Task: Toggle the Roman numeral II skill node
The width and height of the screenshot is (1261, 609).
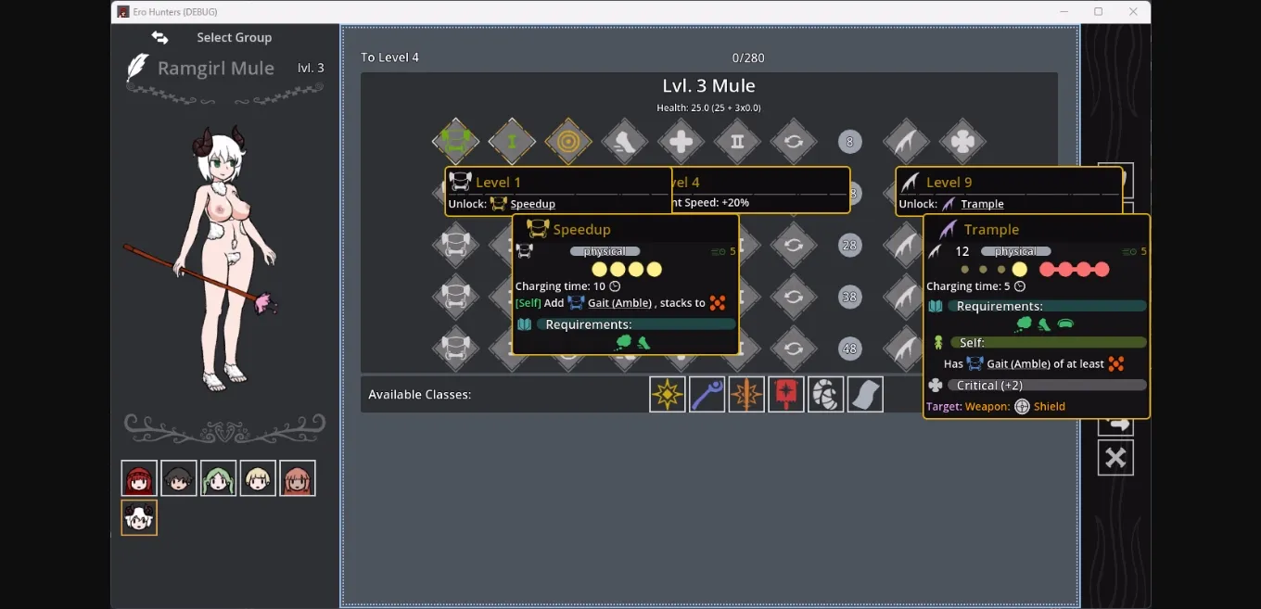Action: (737, 142)
